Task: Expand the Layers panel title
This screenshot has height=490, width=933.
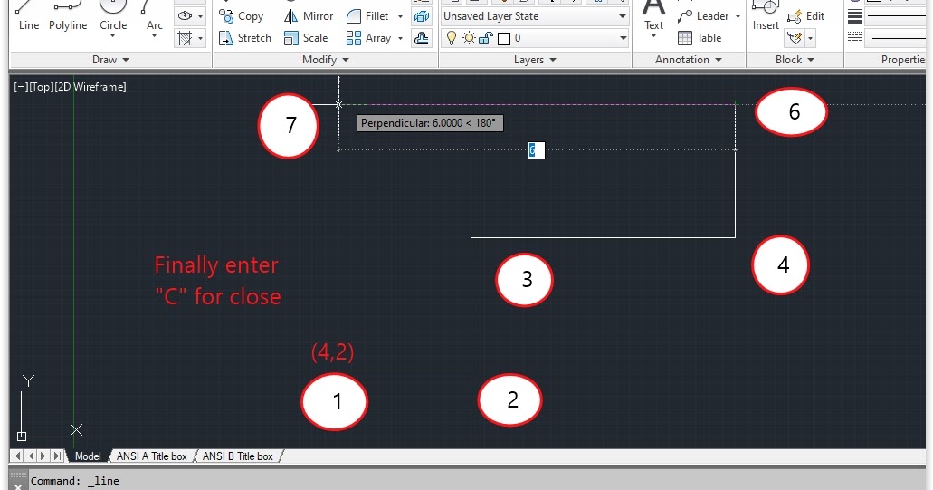Action: coord(535,60)
